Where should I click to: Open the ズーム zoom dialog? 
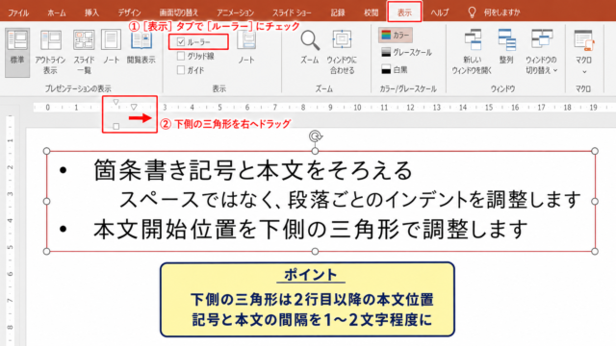pos(310,47)
